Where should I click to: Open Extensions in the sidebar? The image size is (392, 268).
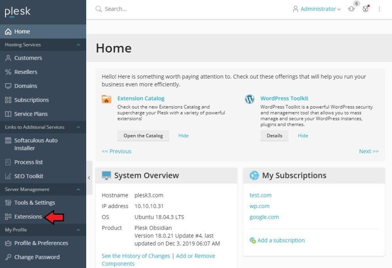pos(28,217)
